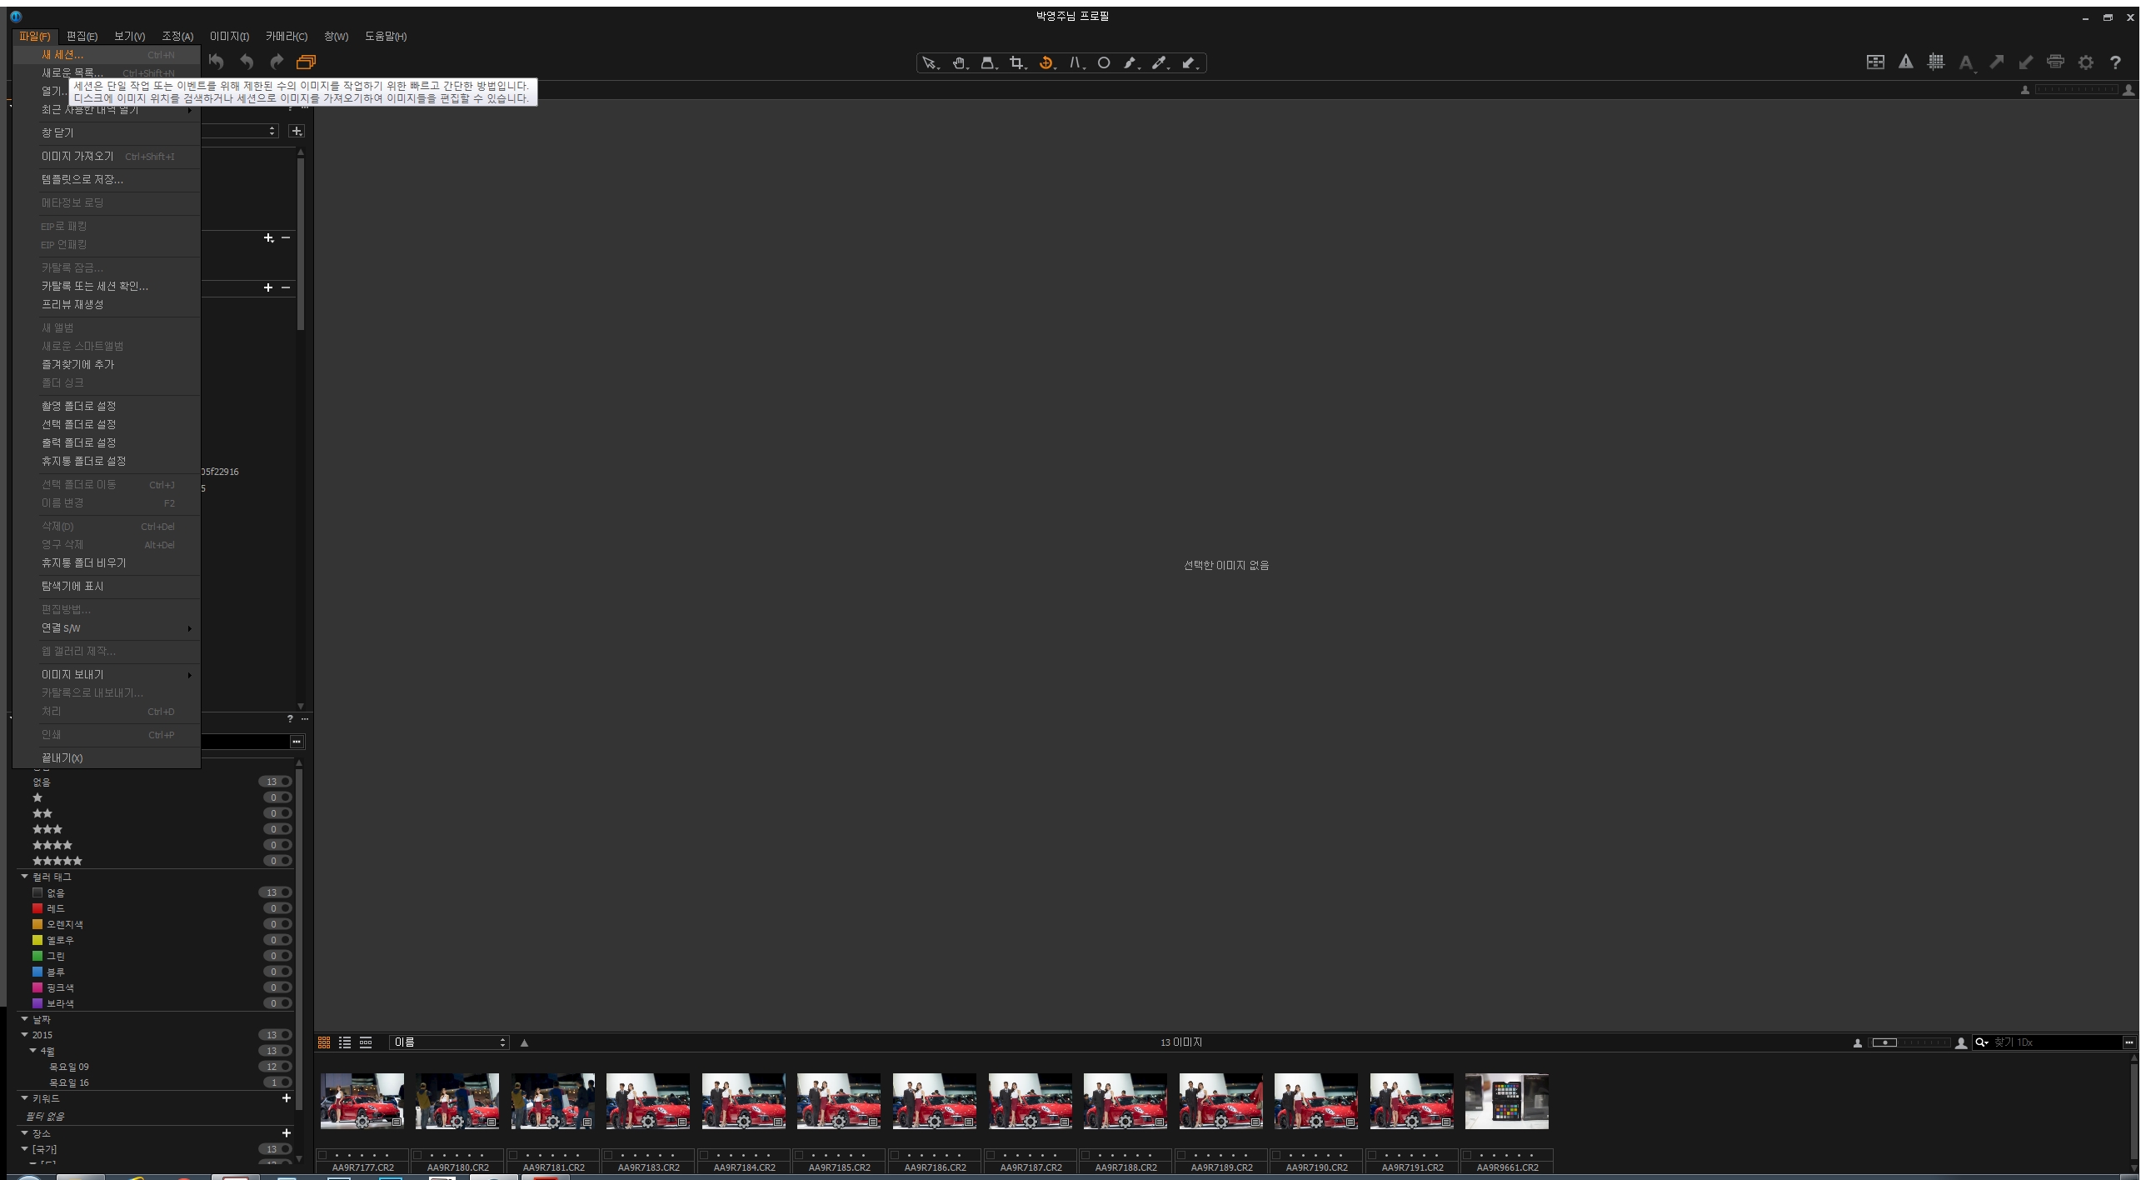Collapse the 컬러 태그 filter section
Image resolution: width=2146 pixels, height=1180 pixels.
point(25,877)
